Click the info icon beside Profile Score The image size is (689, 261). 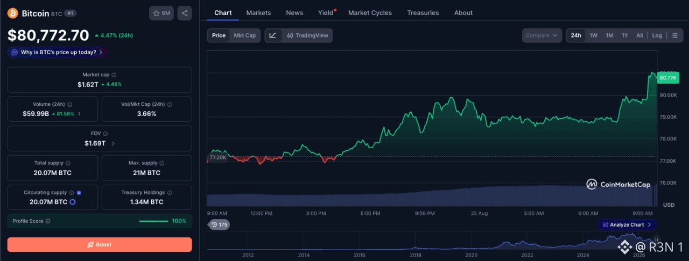[48, 221]
